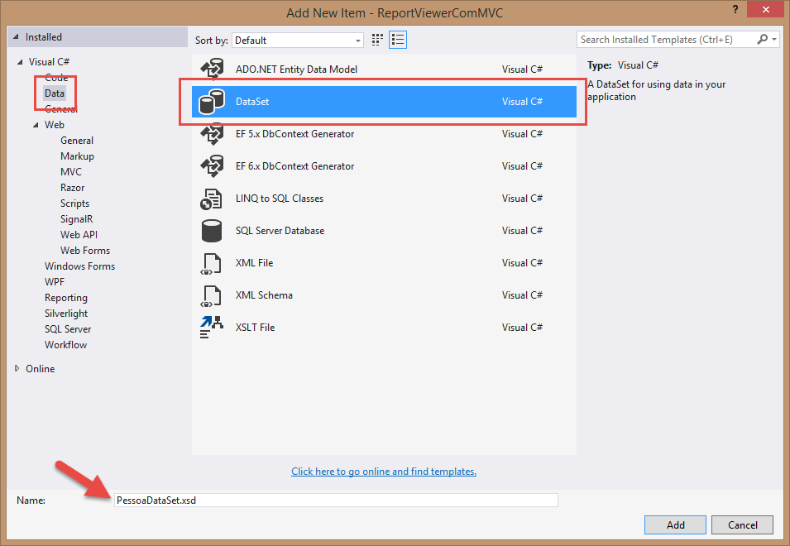Collapse the Visual C# node
Image resolution: width=790 pixels, height=546 pixels.
[20, 62]
